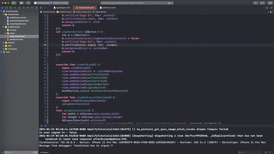Screen dimensions: 274x154
Task: Toggle recent files filter in navigator
Action: point(34,152)
